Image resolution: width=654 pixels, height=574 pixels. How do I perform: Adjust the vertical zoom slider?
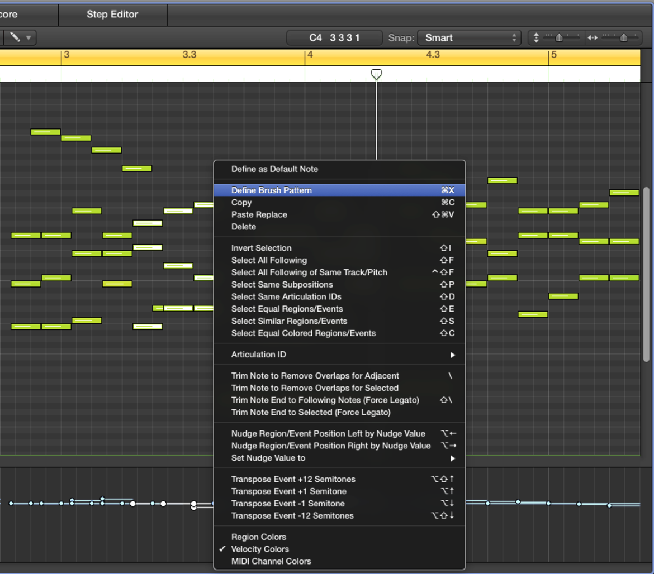[x=560, y=37]
